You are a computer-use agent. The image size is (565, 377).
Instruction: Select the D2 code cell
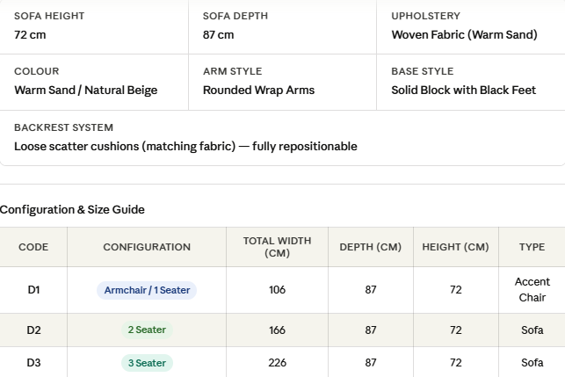(x=33, y=330)
